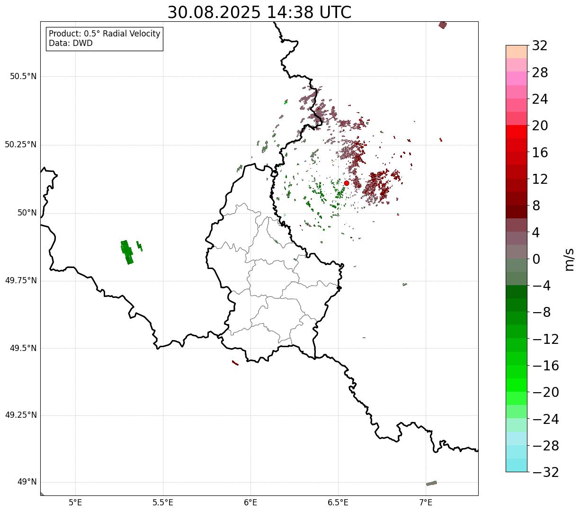The width and height of the screenshot is (580, 512).
Task: Click the colorbar label −28
Action: (545, 446)
